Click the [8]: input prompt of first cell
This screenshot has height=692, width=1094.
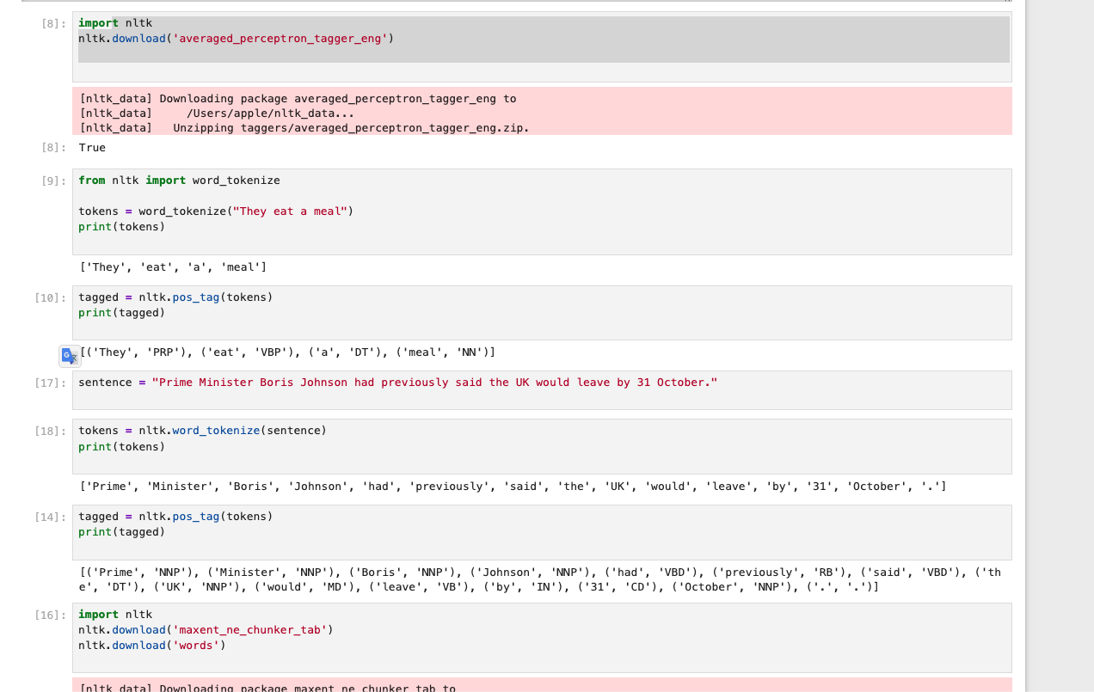[x=53, y=24]
